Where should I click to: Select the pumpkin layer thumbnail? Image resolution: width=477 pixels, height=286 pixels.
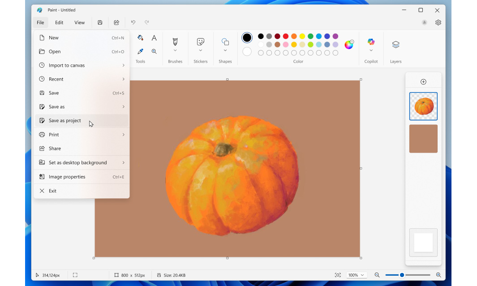tap(423, 106)
